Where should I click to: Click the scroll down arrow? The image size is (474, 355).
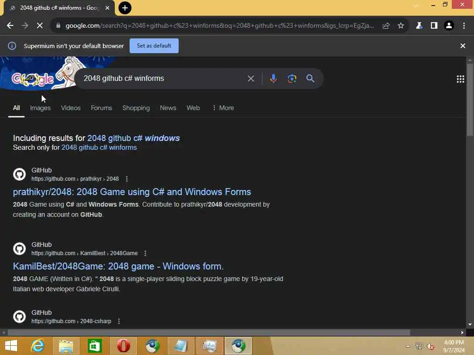[470, 324]
